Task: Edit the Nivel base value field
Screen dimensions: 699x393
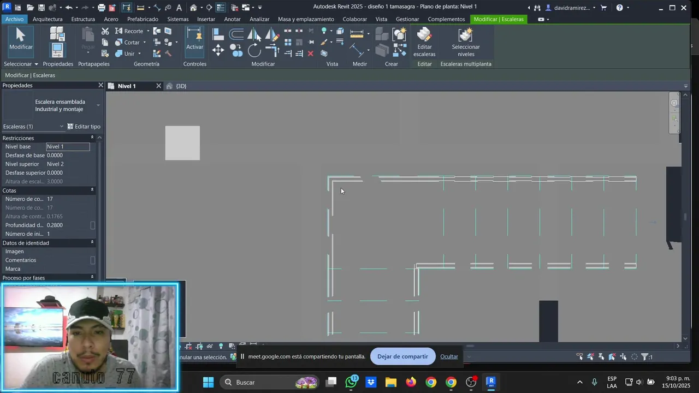Action: coord(68,146)
